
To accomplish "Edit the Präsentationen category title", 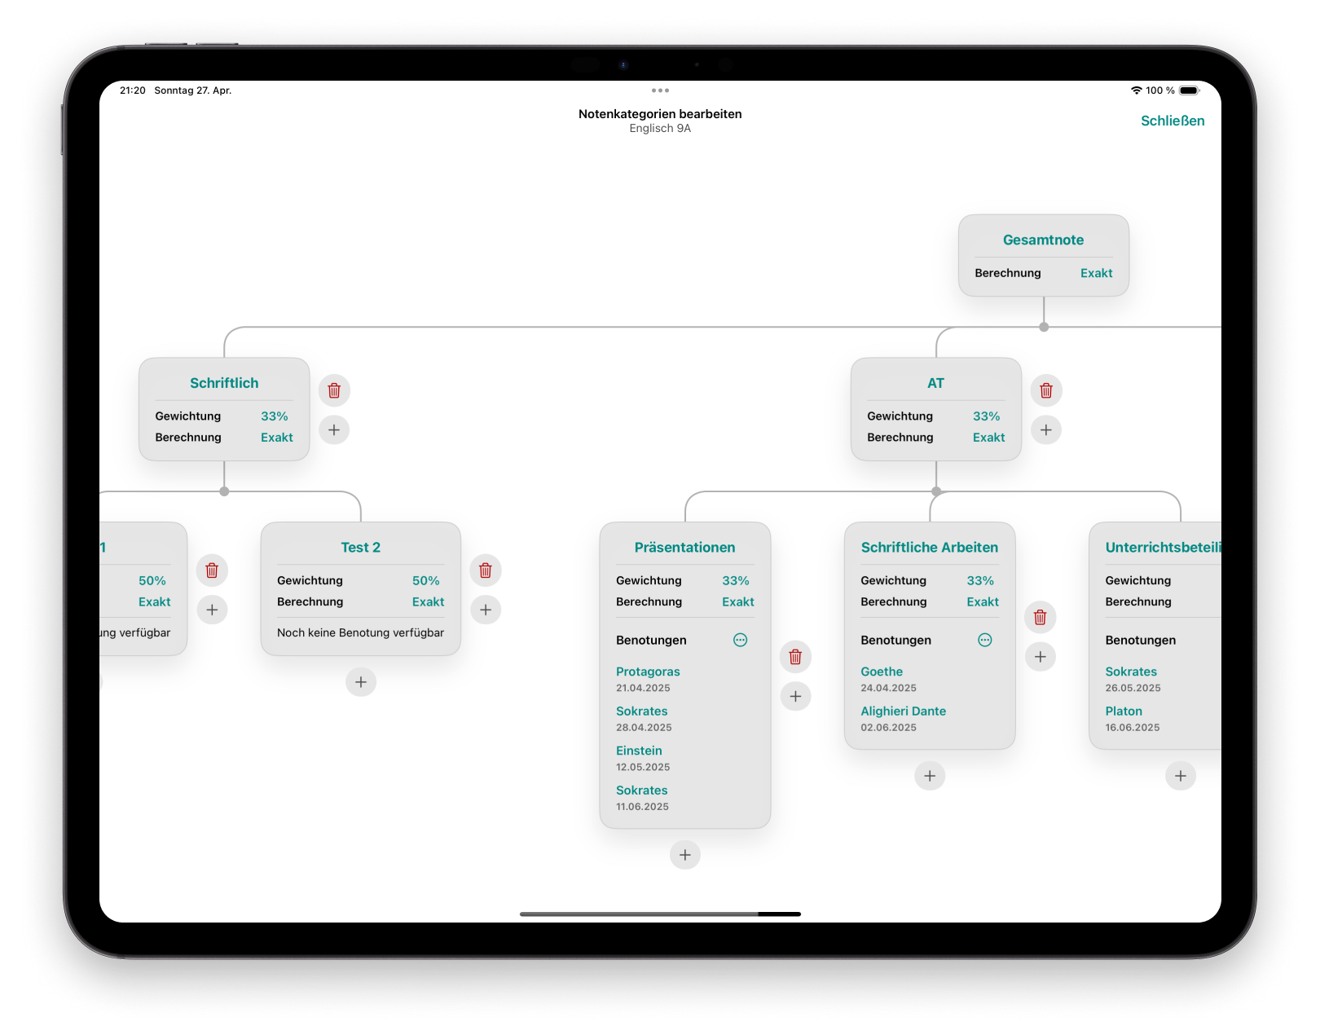I will tap(685, 548).
